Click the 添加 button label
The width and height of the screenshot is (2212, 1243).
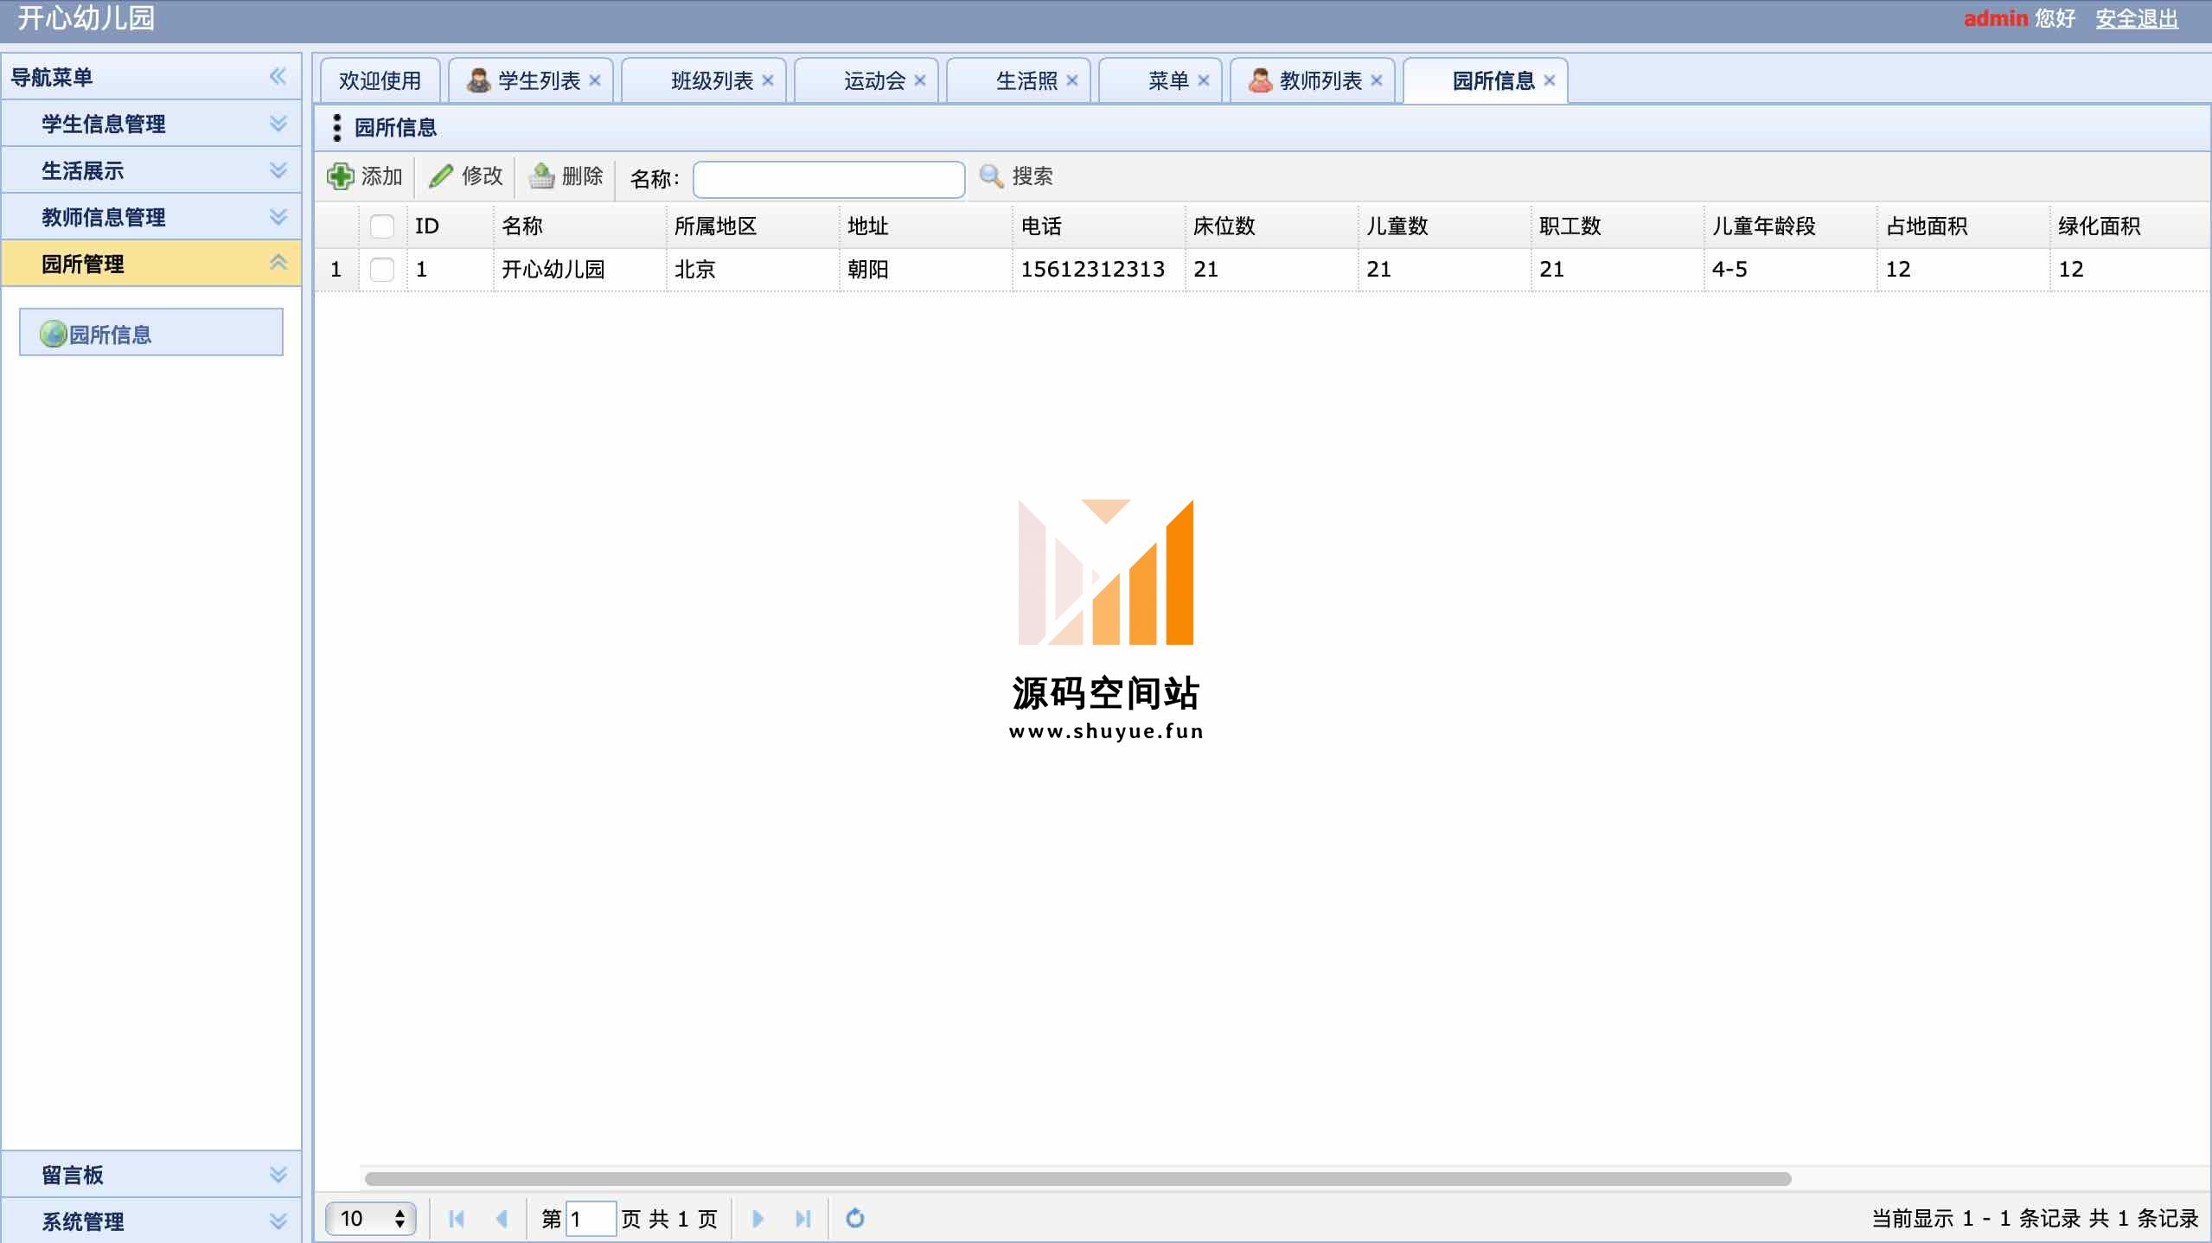(382, 176)
